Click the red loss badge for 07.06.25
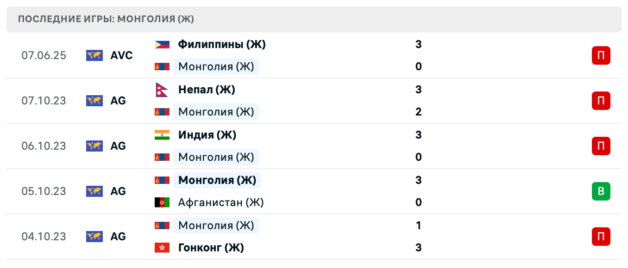The height and width of the screenshot is (268, 628). [x=601, y=55]
